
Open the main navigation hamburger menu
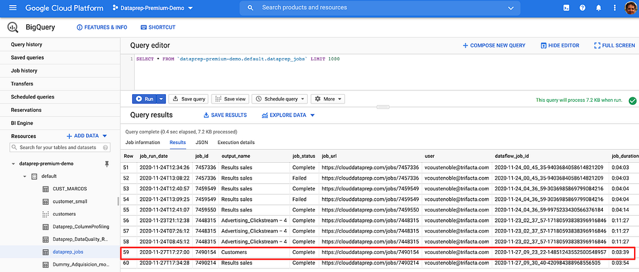point(12,7)
